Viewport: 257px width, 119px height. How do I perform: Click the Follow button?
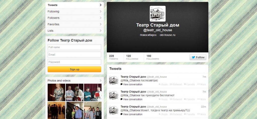(x=198, y=57)
